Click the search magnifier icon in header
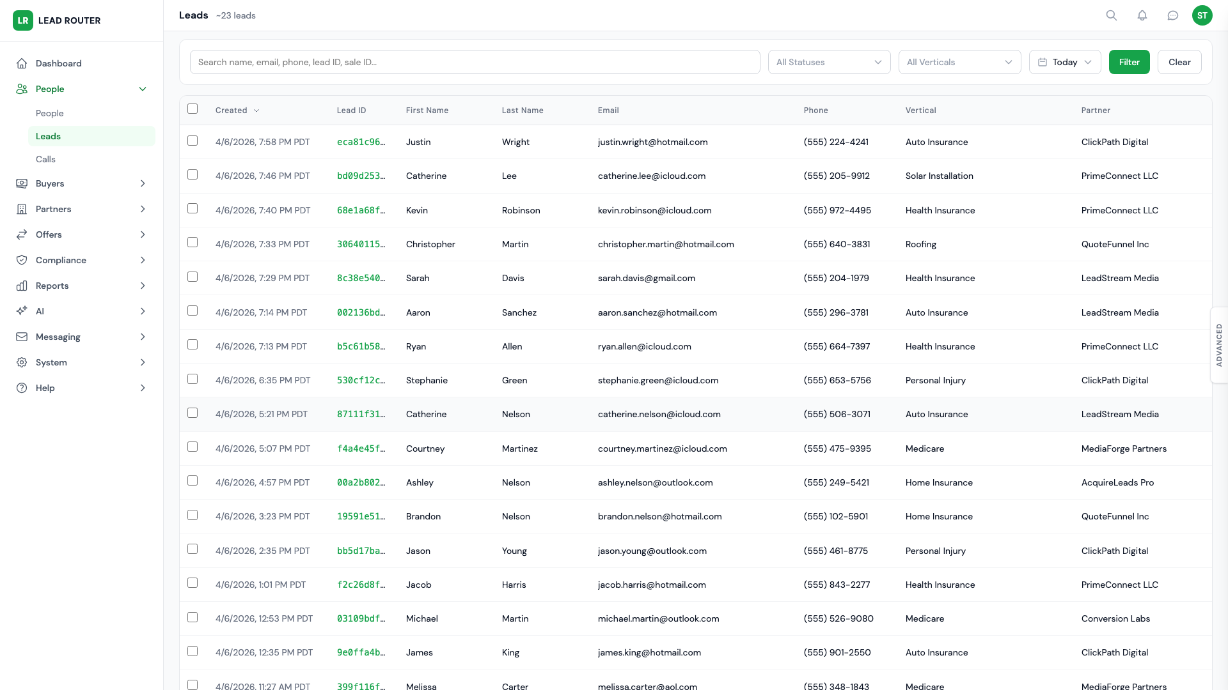The height and width of the screenshot is (690, 1228). coord(1112,15)
